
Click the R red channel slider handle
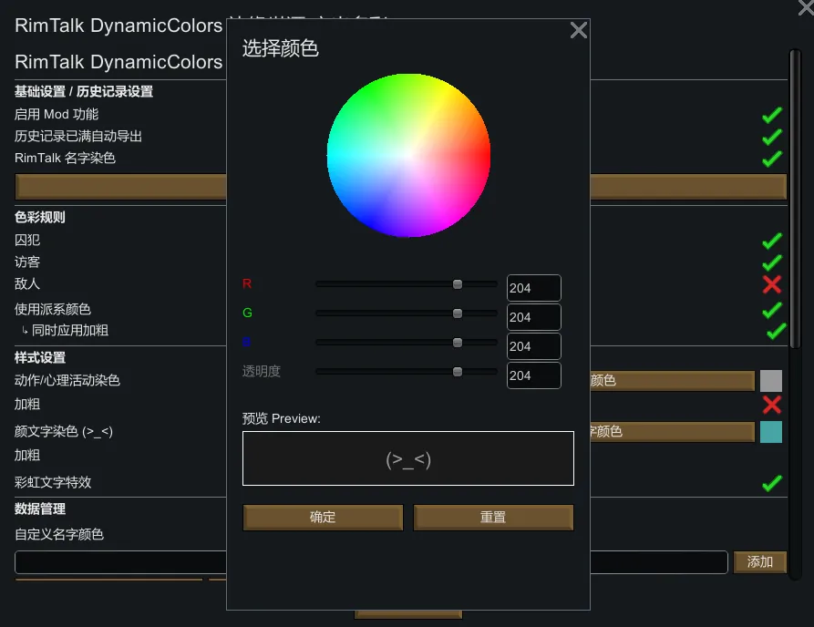(458, 284)
